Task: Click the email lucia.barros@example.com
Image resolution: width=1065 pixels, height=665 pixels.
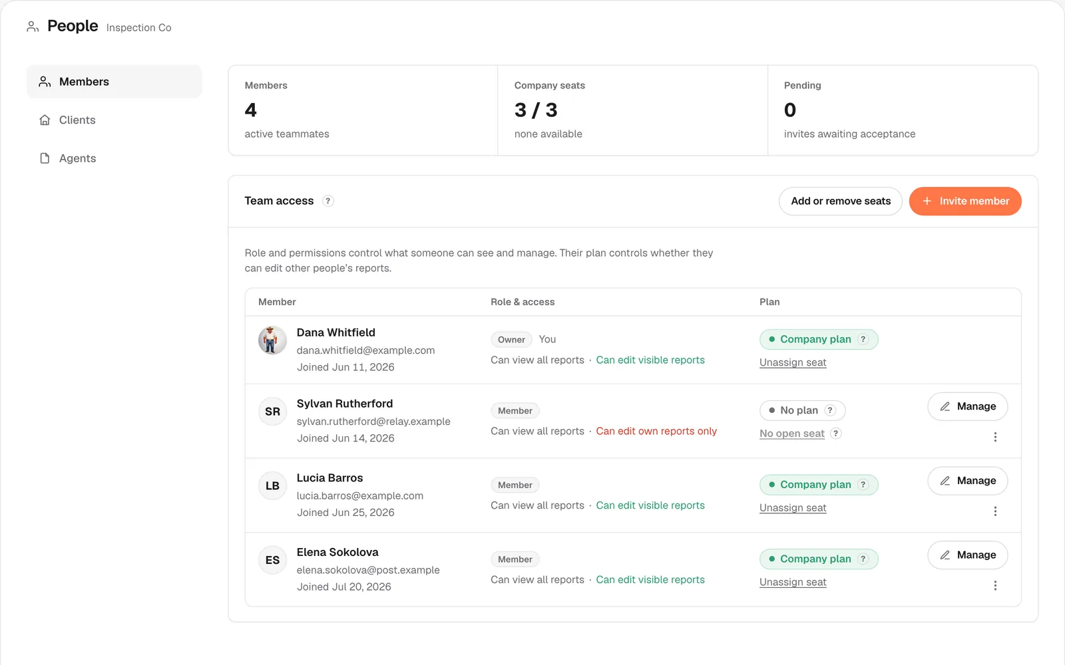Action: pos(360,496)
